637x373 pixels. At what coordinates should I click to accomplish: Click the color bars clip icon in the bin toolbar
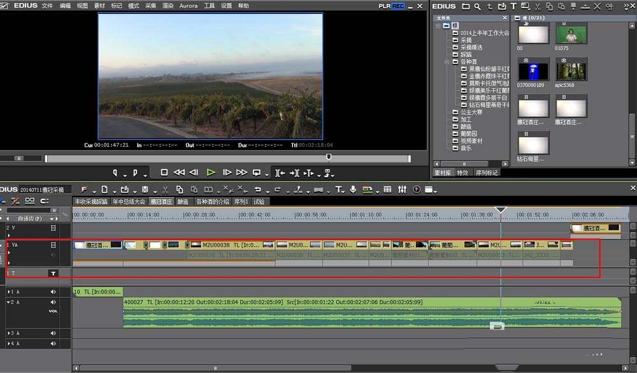click(526, 6)
